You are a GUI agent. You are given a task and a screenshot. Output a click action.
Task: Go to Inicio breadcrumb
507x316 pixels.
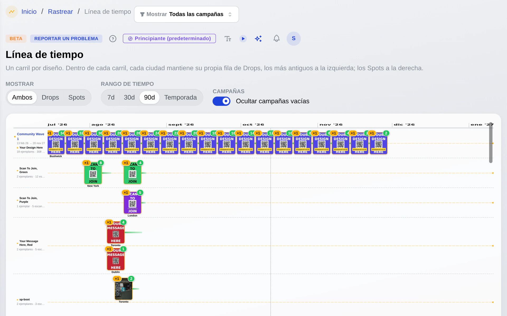pos(29,12)
